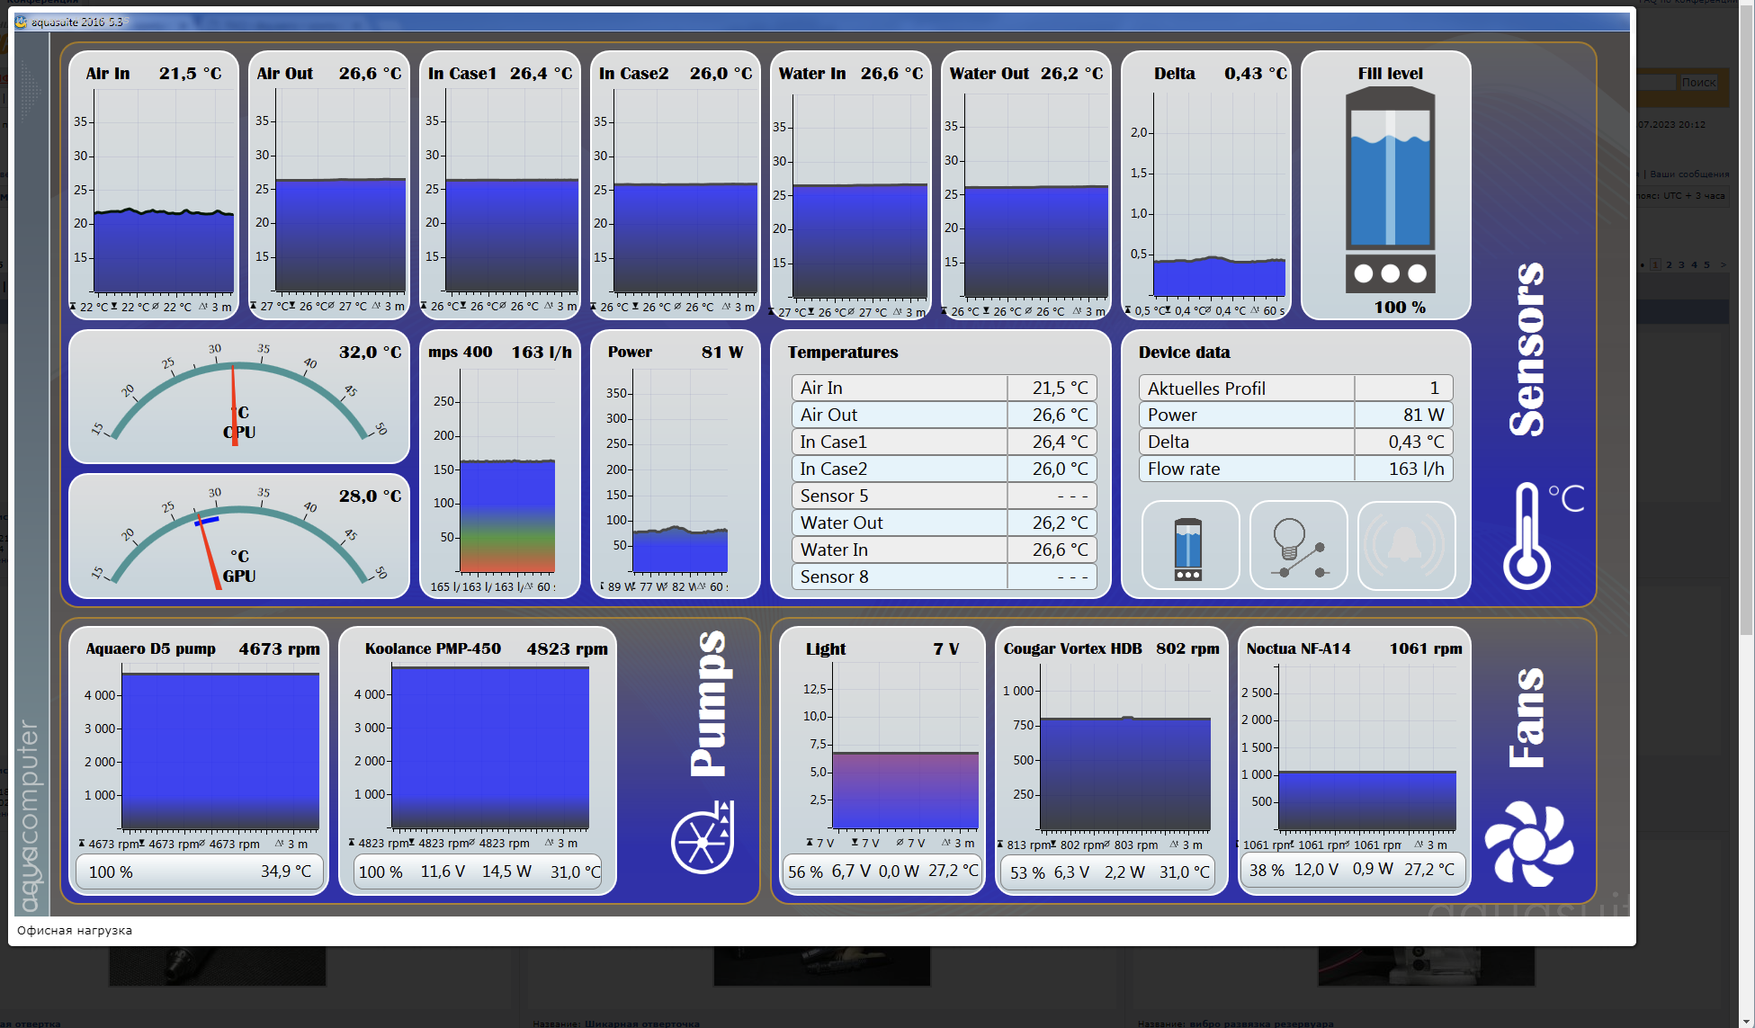
Task: Go to page 2 in forum pagination
Action: click(1669, 264)
